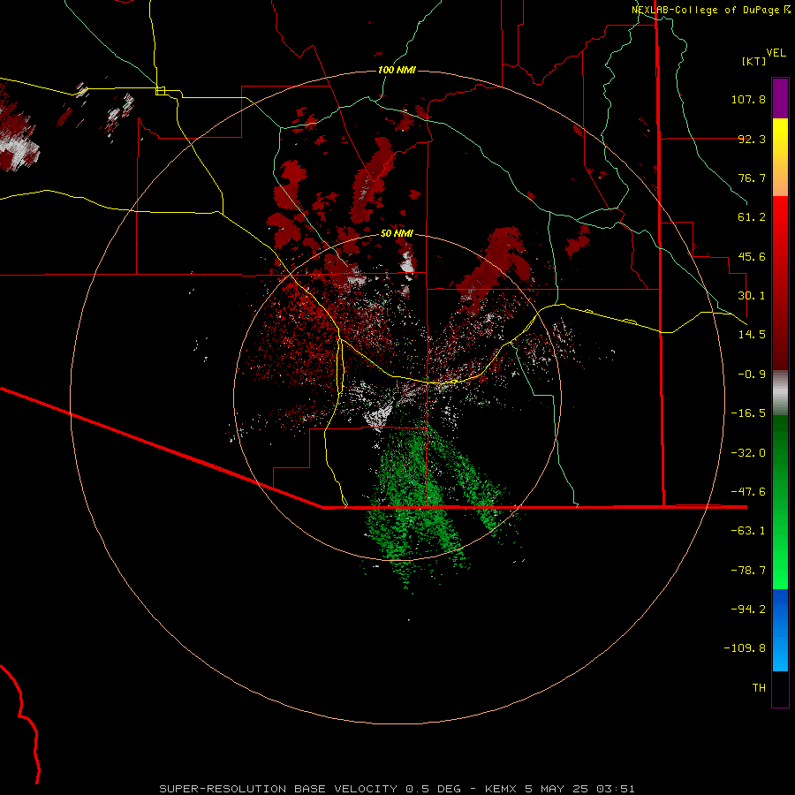Click the gray near-zero color bar segment
The height and width of the screenshot is (795, 795).
[x=780, y=392]
